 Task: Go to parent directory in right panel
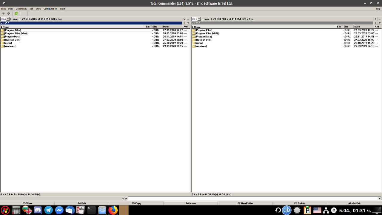click(379, 19)
